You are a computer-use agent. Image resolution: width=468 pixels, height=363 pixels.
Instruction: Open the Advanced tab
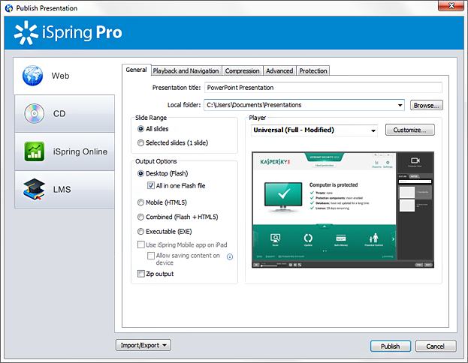(279, 71)
